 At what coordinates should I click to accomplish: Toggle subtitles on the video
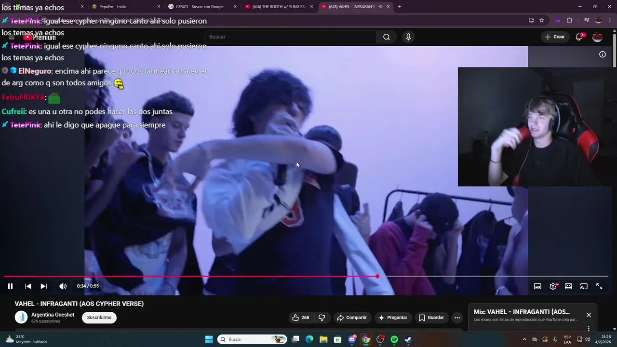[x=537, y=286]
